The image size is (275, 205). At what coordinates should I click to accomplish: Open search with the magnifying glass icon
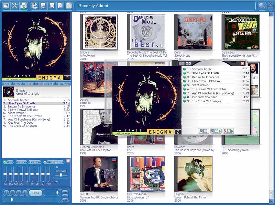tap(262, 6)
